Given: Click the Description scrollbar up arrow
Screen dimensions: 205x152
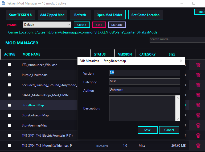Looking at the screenshot, I should click(178, 98).
